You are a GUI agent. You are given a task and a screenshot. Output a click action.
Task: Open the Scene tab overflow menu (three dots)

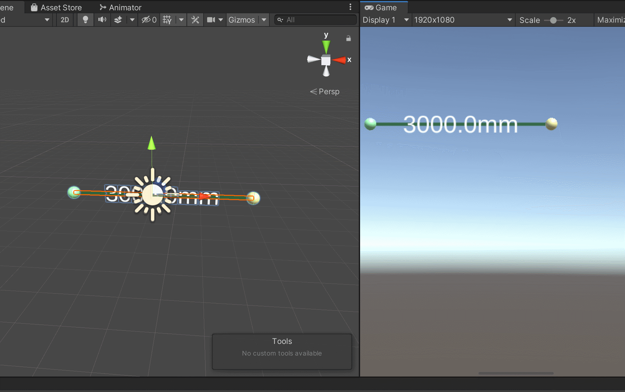(350, 7)
